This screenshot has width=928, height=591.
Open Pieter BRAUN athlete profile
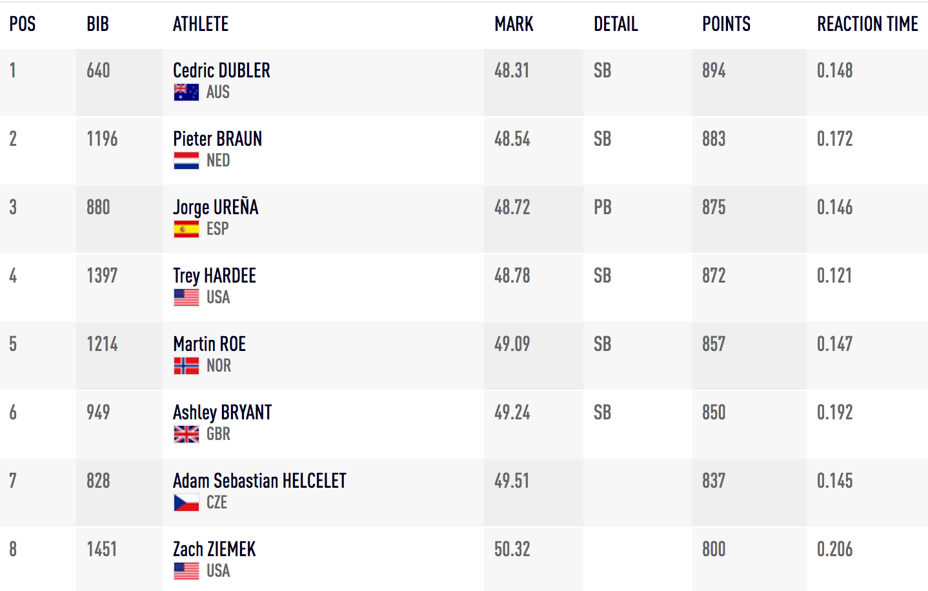pyautogui.click(x=217, y=139)
